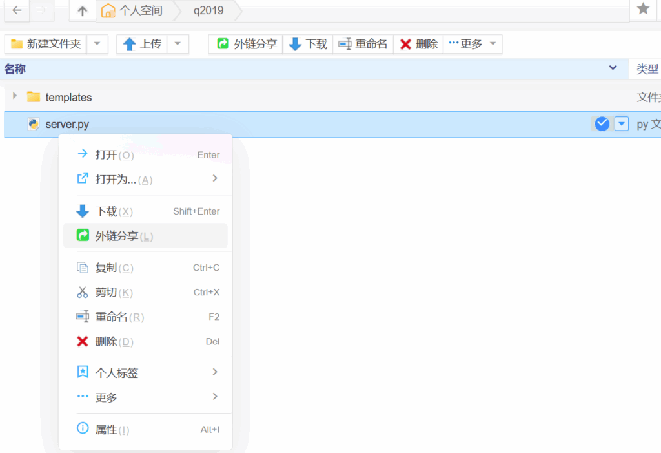This screenshot has height=453, width=661.
Task: Click the 个人空间 home breadcrumb
Action: [x=133, y=10]
